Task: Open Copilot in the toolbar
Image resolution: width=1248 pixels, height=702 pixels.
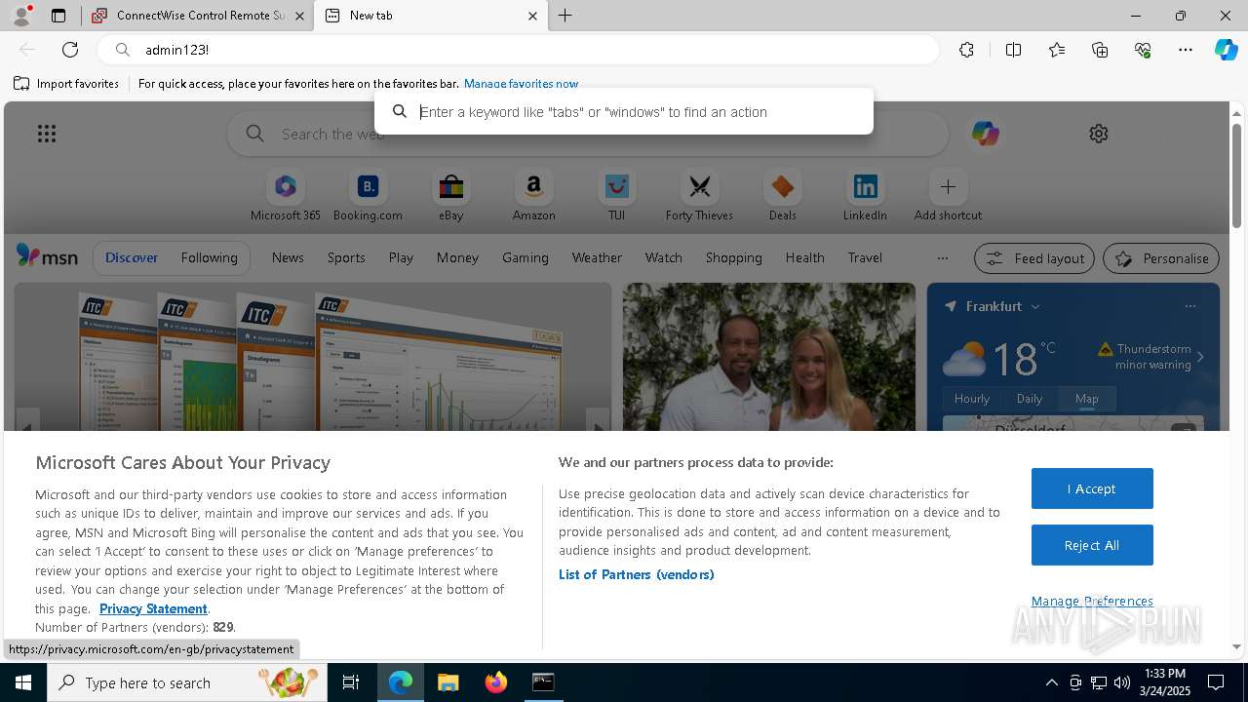Action: 1226,50
